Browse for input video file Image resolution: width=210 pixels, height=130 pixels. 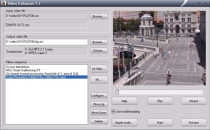coord(99,16)
